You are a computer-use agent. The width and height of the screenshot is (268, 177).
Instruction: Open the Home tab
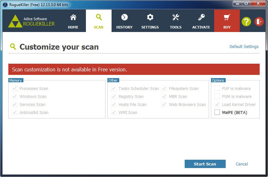[73, 21]
